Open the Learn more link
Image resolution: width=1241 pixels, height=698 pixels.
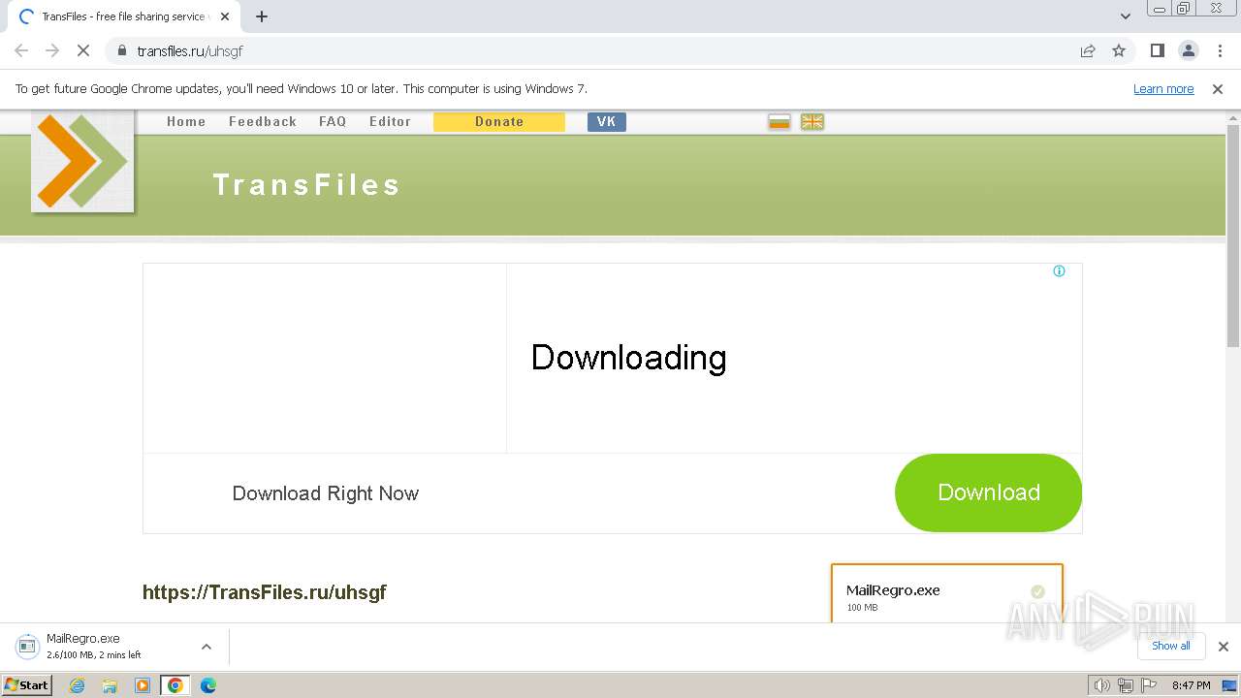[1163, 89]
